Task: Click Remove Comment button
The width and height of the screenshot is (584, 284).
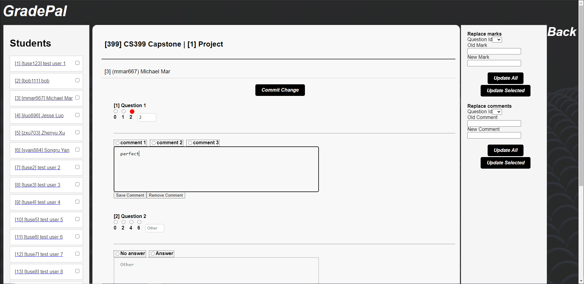Action: click(166, 195)
